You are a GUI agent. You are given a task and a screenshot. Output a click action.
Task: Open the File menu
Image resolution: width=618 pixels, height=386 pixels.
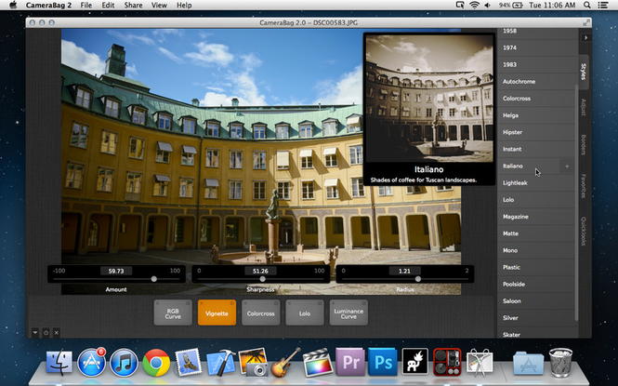click(85, 6)
